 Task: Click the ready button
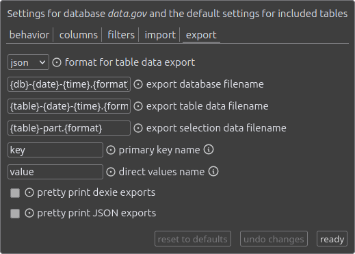(x=332, y=239)
